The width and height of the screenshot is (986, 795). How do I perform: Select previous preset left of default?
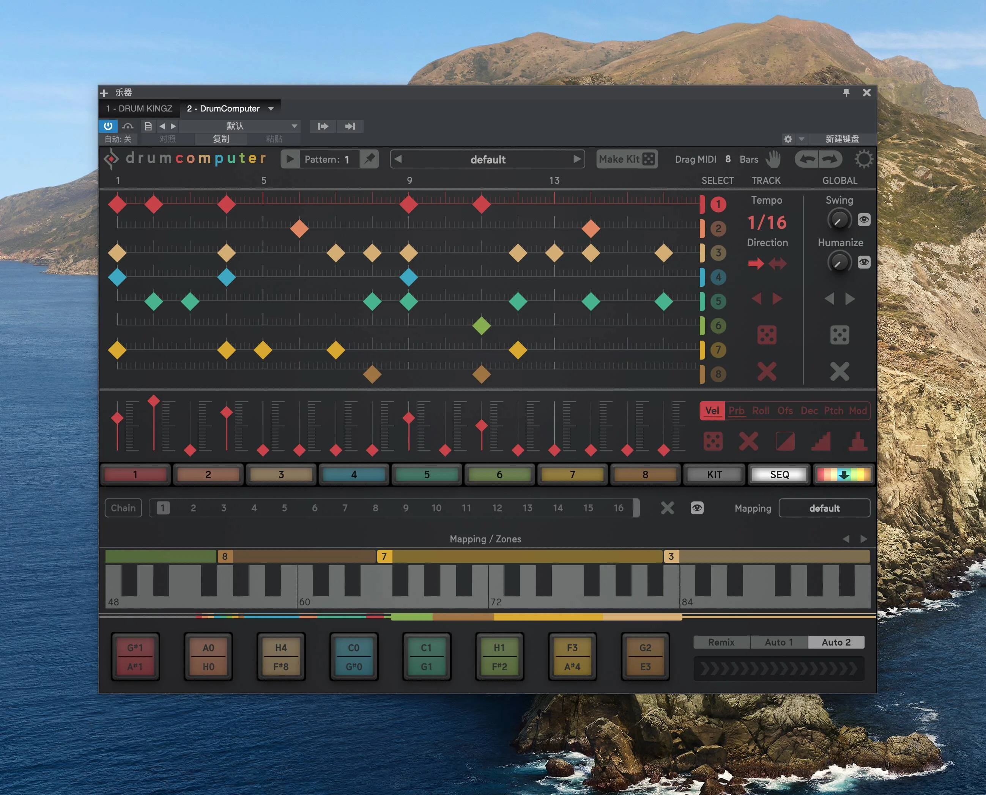[398, 159]
